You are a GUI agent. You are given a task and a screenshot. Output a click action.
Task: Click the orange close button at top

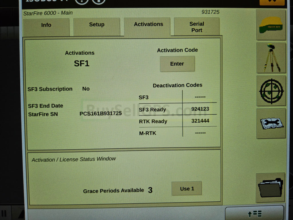click(272, 2)
